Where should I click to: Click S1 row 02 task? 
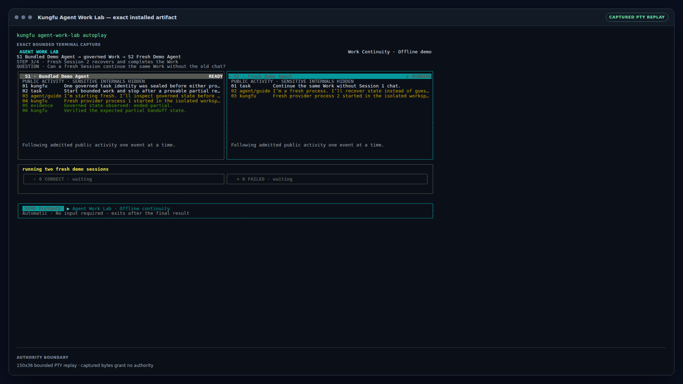(x=121, y=91)
